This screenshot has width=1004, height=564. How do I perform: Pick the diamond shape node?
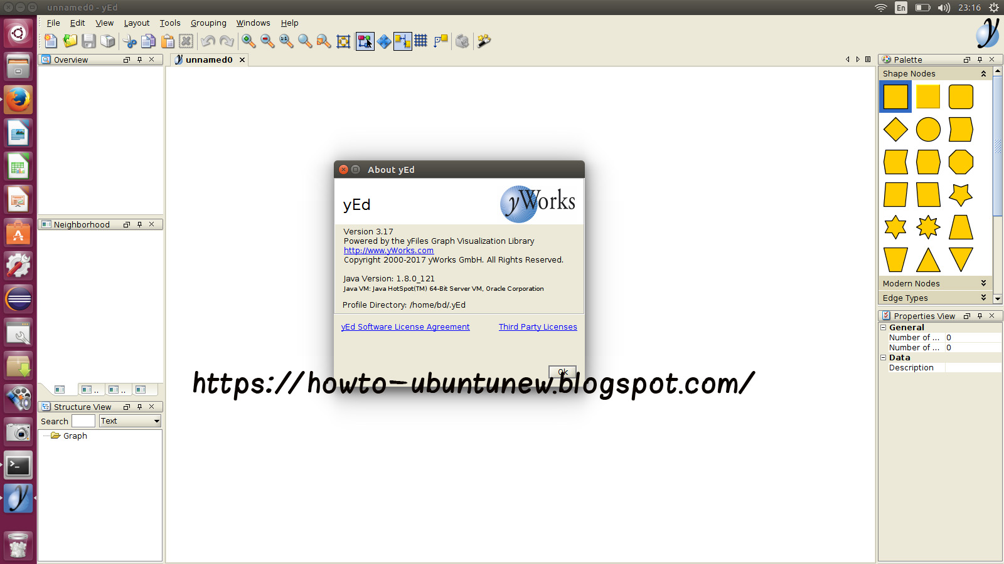click(x=895, y=130)
